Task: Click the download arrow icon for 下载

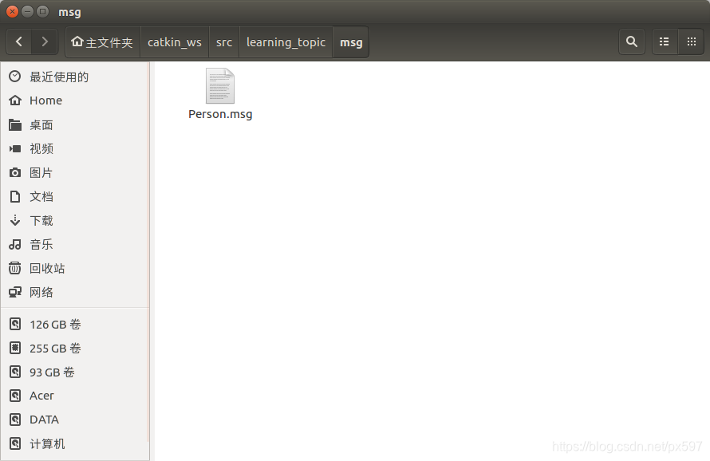Action: 15,221
